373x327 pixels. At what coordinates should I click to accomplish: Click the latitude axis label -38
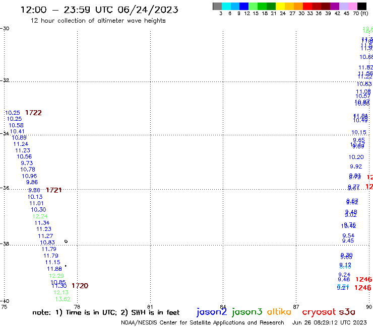(5, 243)
